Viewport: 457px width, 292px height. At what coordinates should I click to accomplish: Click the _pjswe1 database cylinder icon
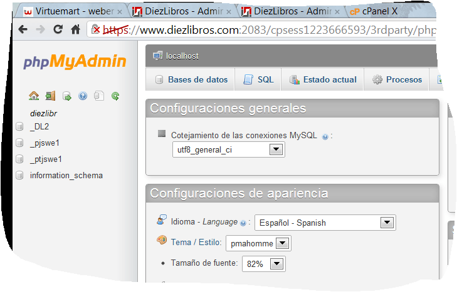click(x=19, y=143)
